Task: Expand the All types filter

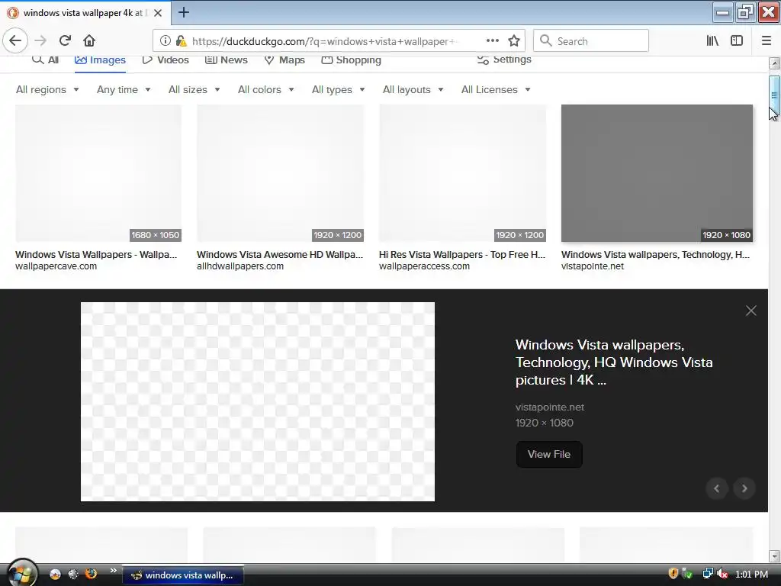Action: [338, 90]
